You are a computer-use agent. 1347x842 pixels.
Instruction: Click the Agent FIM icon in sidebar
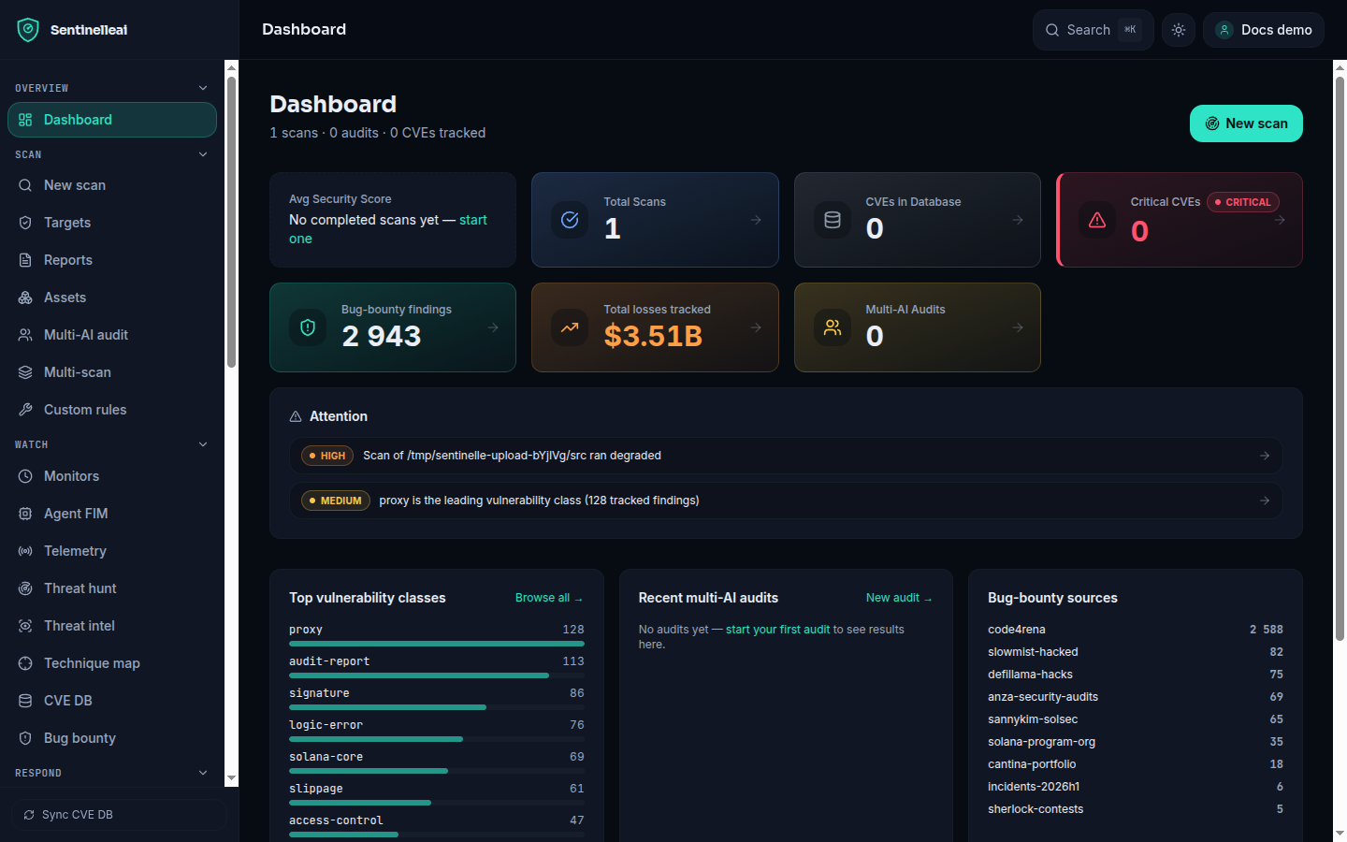point(25,514)
